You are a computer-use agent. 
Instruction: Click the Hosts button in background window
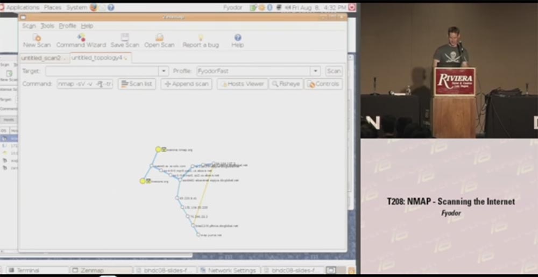9,119
